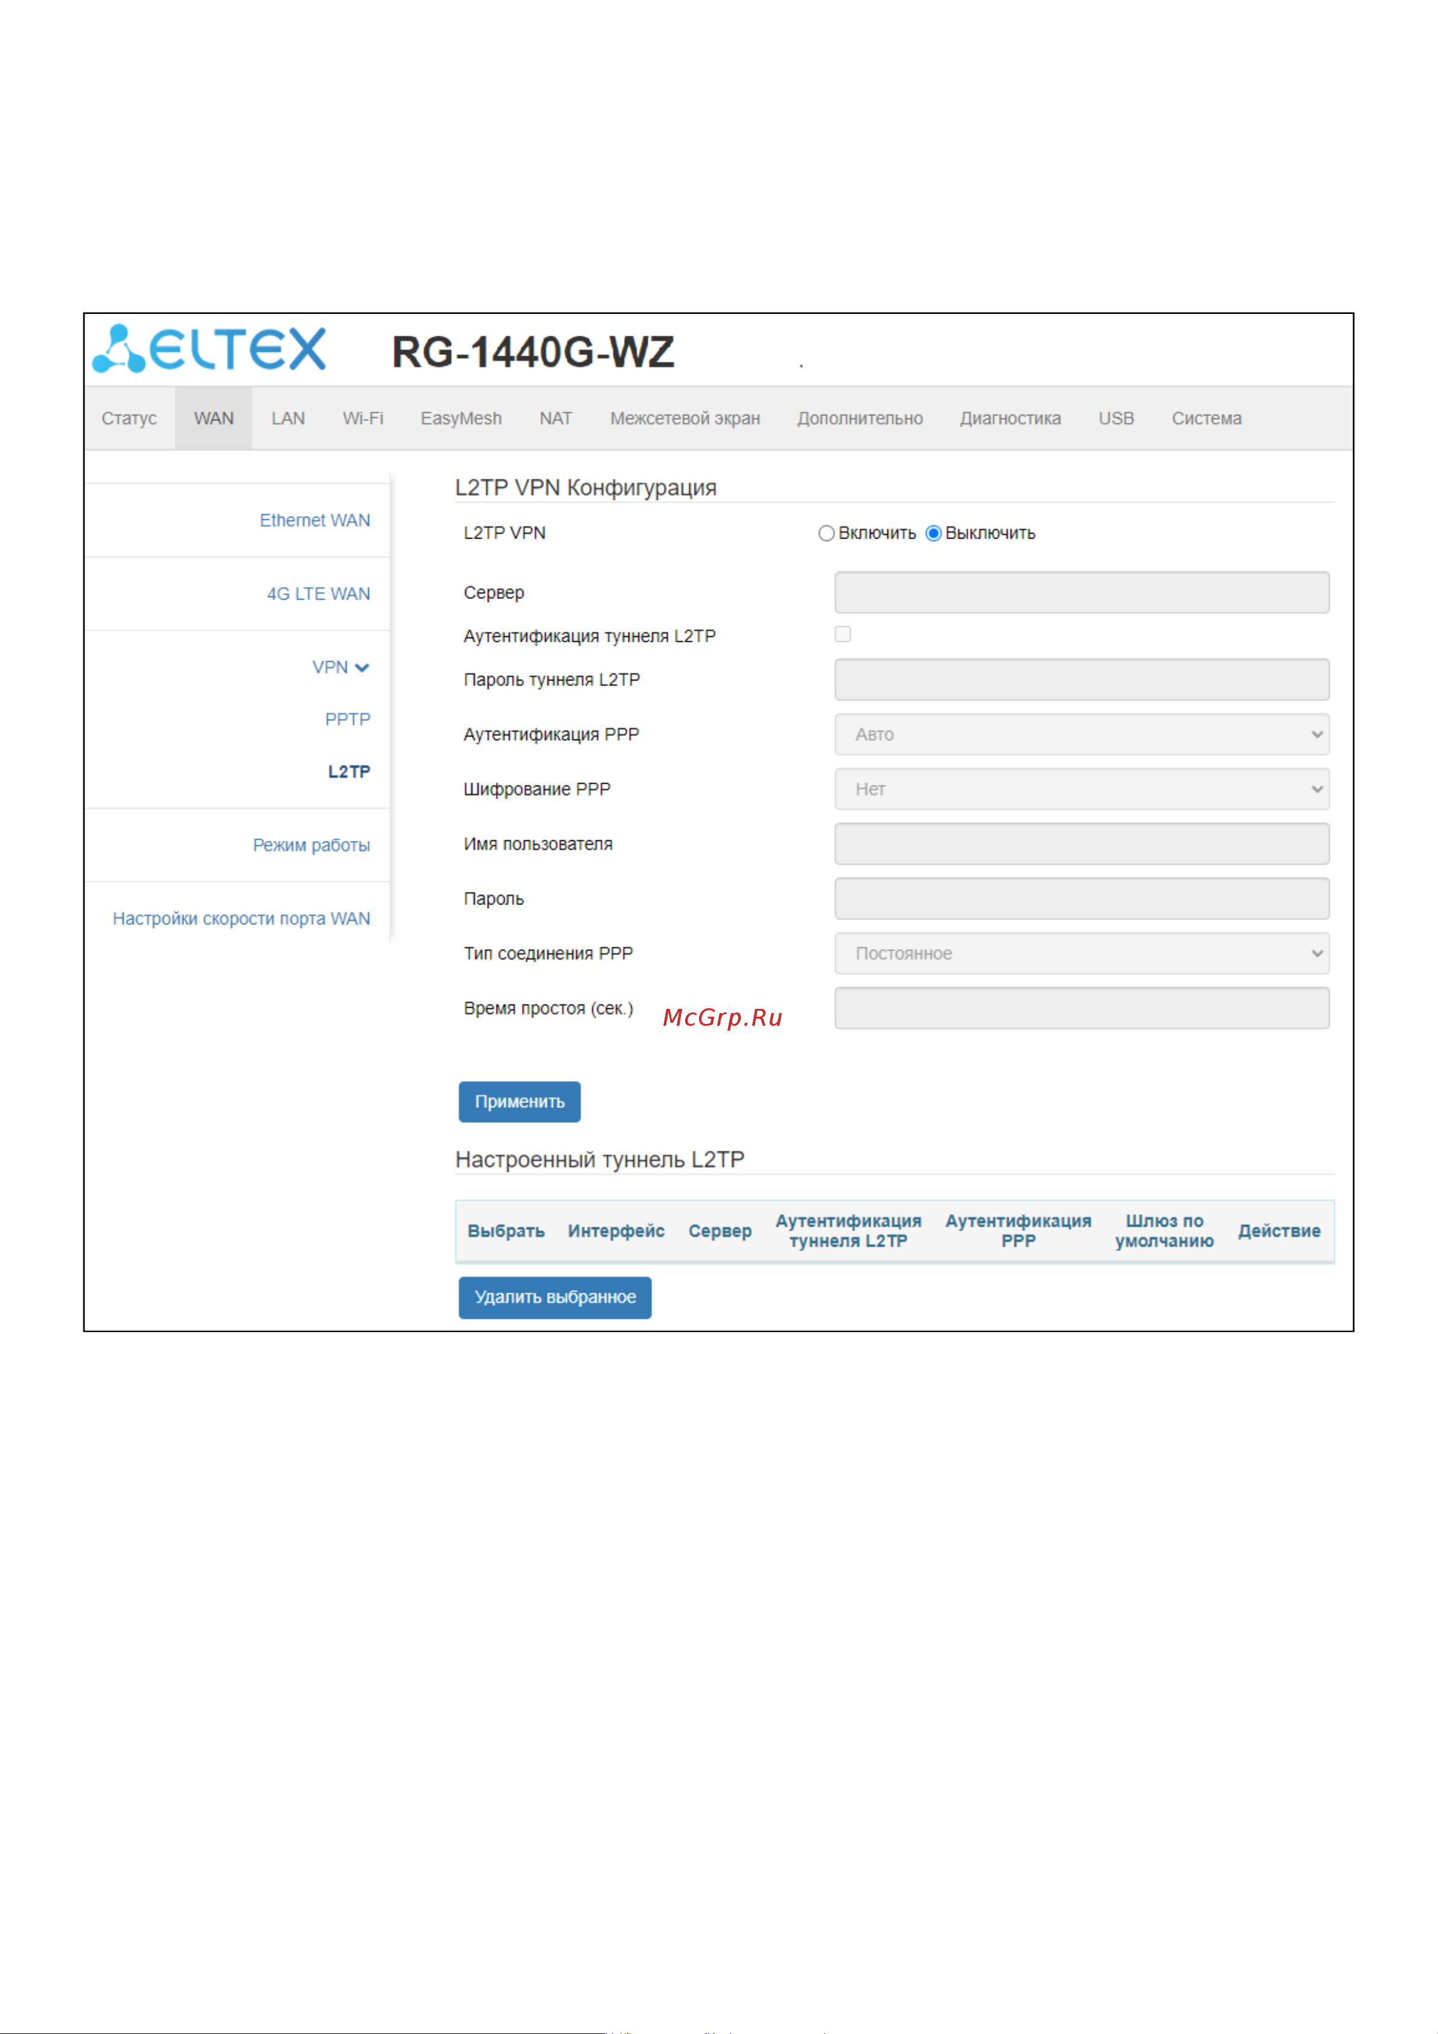This screenshot has height=2034, width=1438.
Task: Click the Интерфейс column header
Action: (x=616, y=1230)
